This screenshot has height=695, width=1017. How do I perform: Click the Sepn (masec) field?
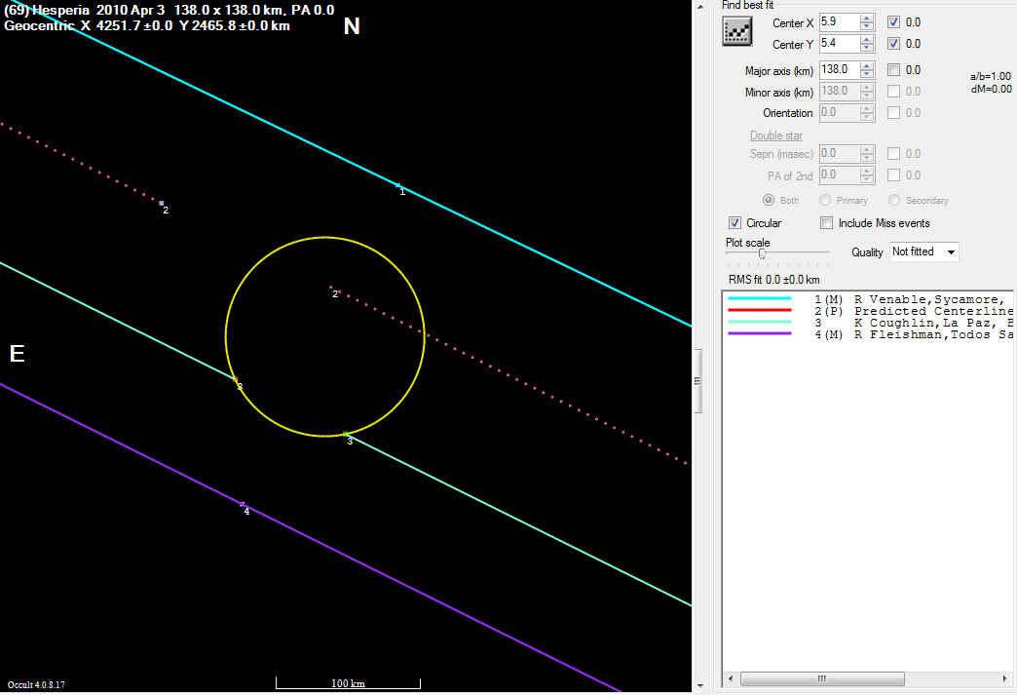(840, 153)
